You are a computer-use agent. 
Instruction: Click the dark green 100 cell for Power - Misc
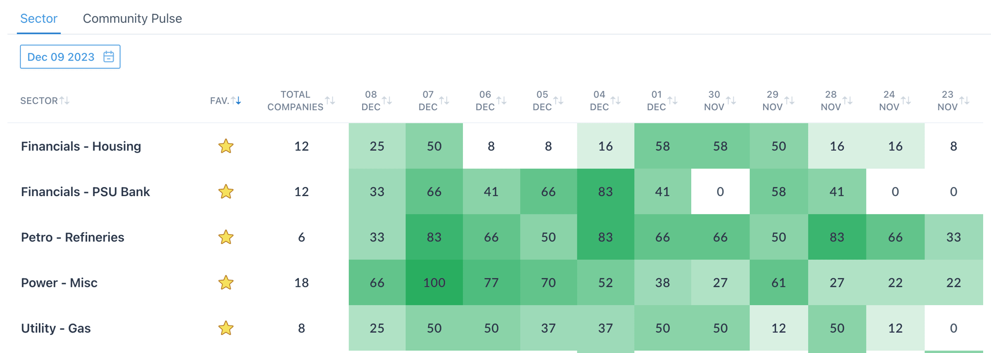434,283
